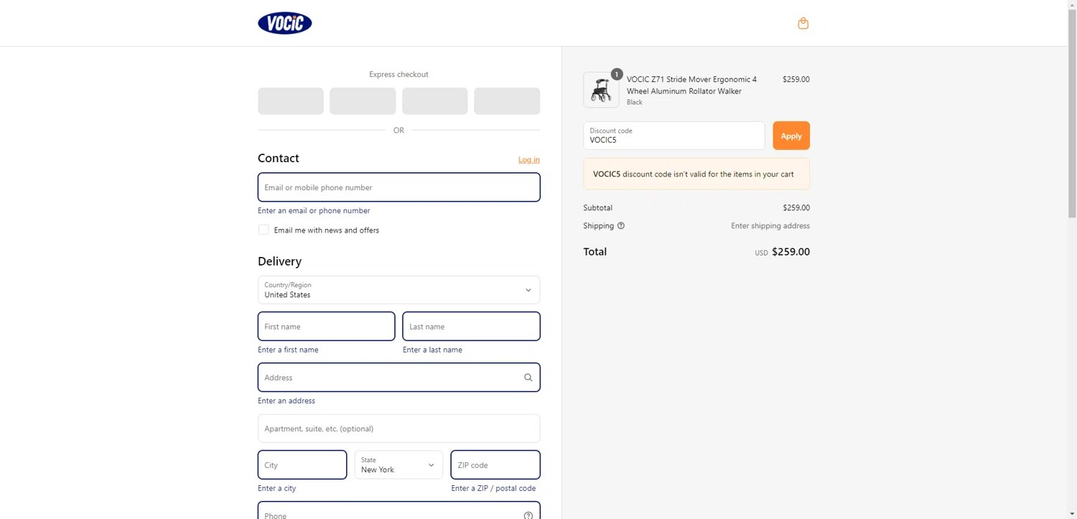Click the 'Enter a city' error text

click(x=277, y=488)
